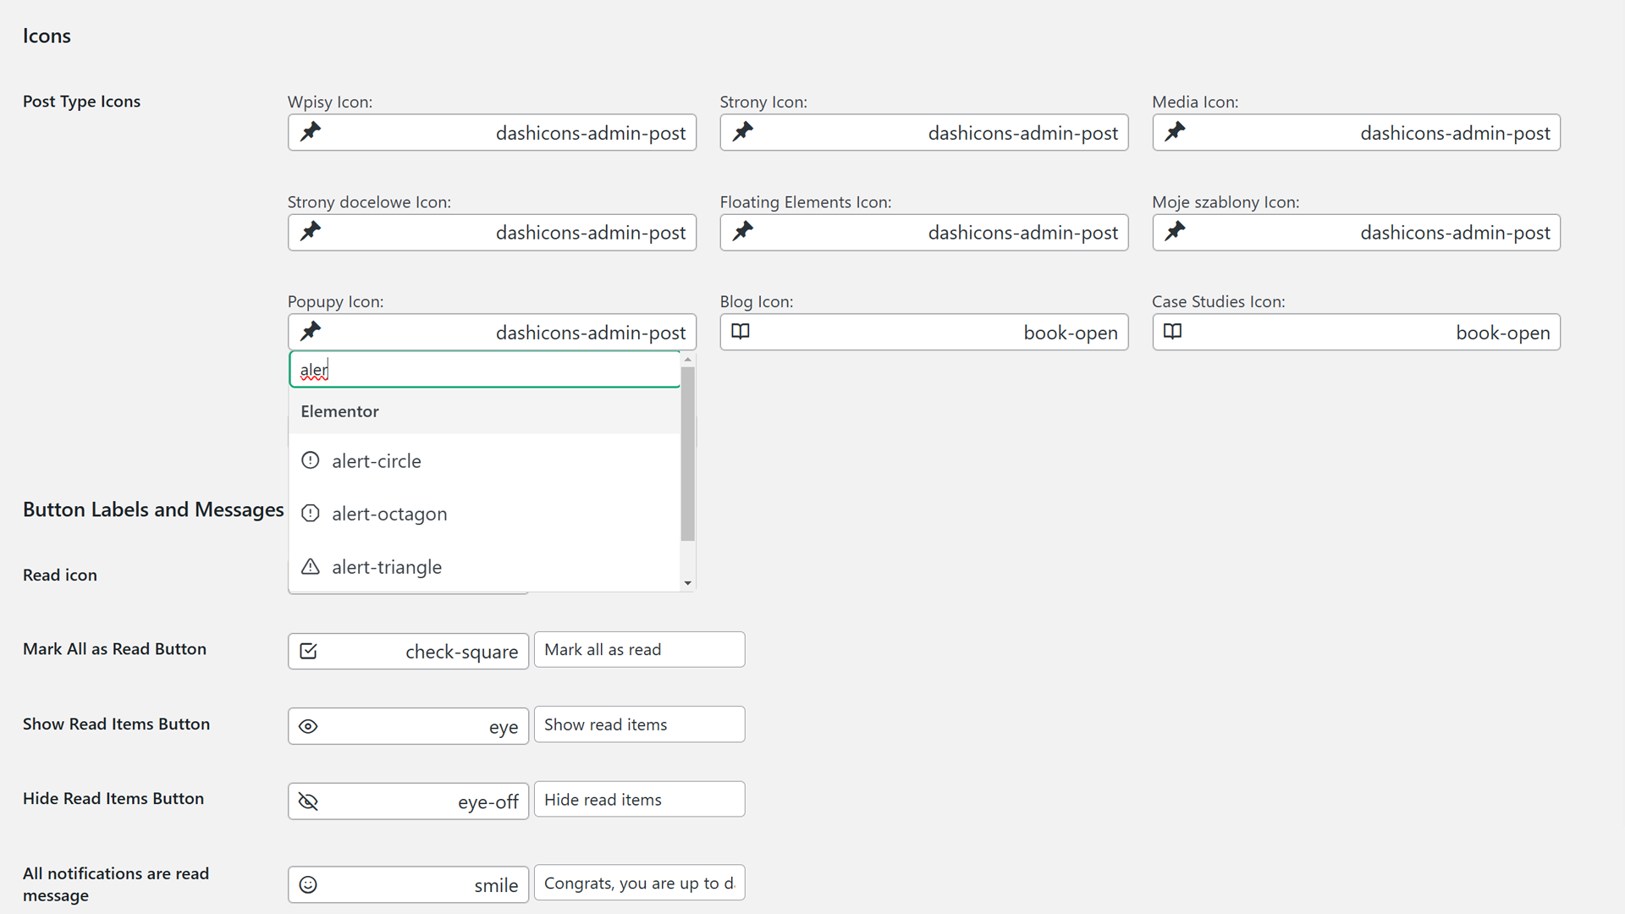The image size is (1625, 914).
Task: Open the check-square icon dropdown
Action: 408,652
